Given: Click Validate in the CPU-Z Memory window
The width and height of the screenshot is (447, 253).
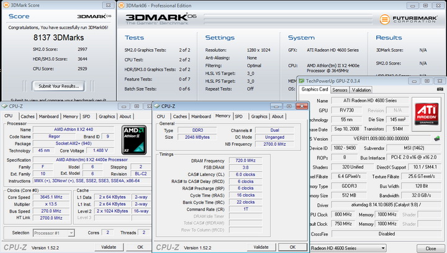Looking at the screenshot, I should coord(261,247).
